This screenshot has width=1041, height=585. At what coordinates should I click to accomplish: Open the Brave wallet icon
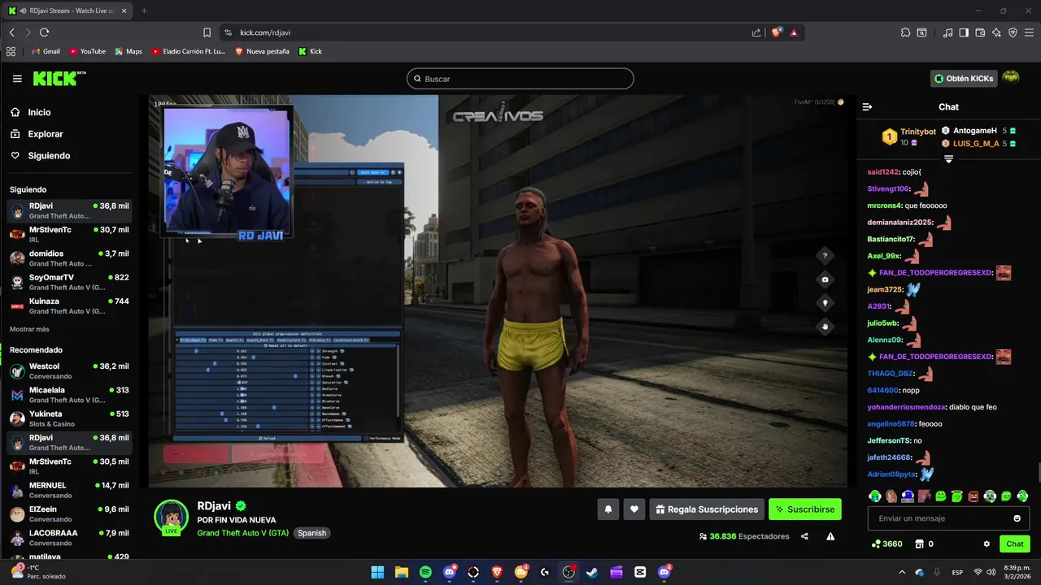click(x=980, y=32)
